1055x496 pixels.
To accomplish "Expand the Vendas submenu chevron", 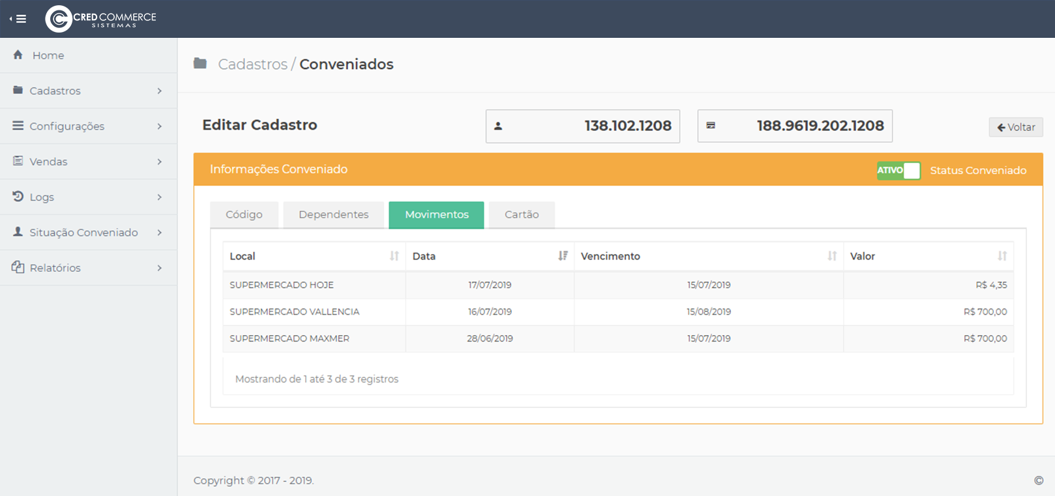I will click(160, 161).
